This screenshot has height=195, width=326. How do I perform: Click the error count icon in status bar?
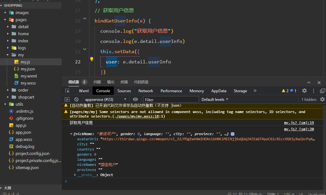5,194
